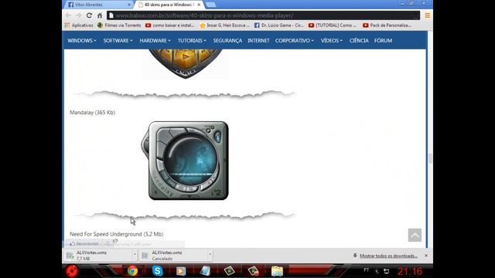Click Mostrar todos os downloads link
This screenshot has height=278, width=495.
[388, 256]
